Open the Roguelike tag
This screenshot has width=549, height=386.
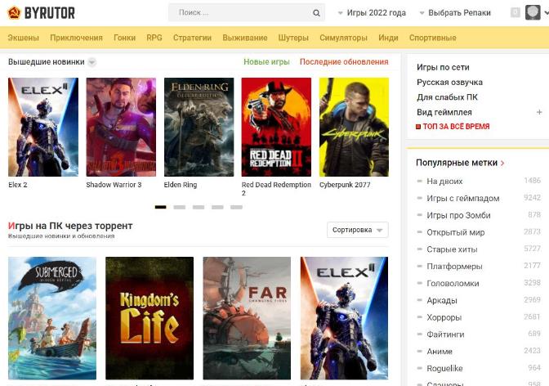click(444, 369)
